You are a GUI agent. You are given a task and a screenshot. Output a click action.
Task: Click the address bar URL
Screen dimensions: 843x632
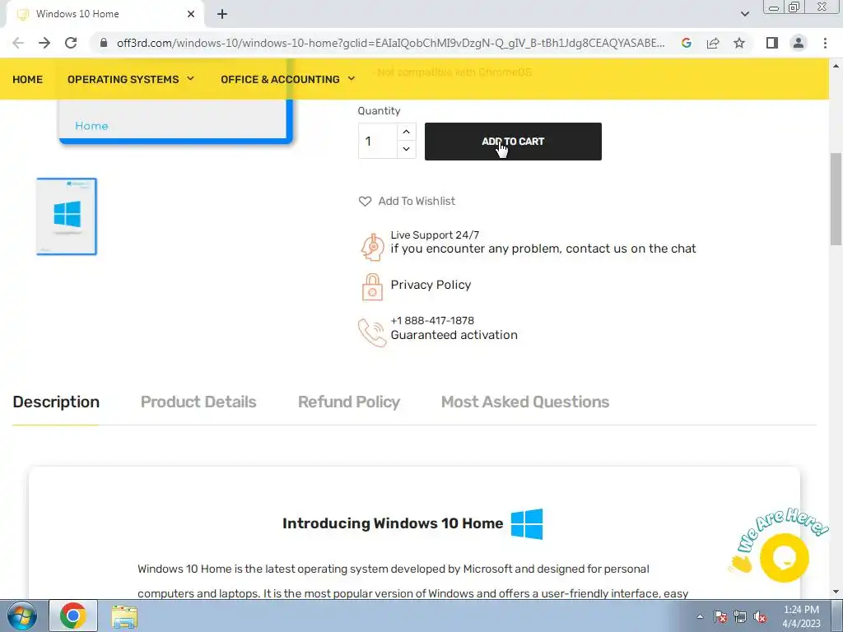point(390,43)
